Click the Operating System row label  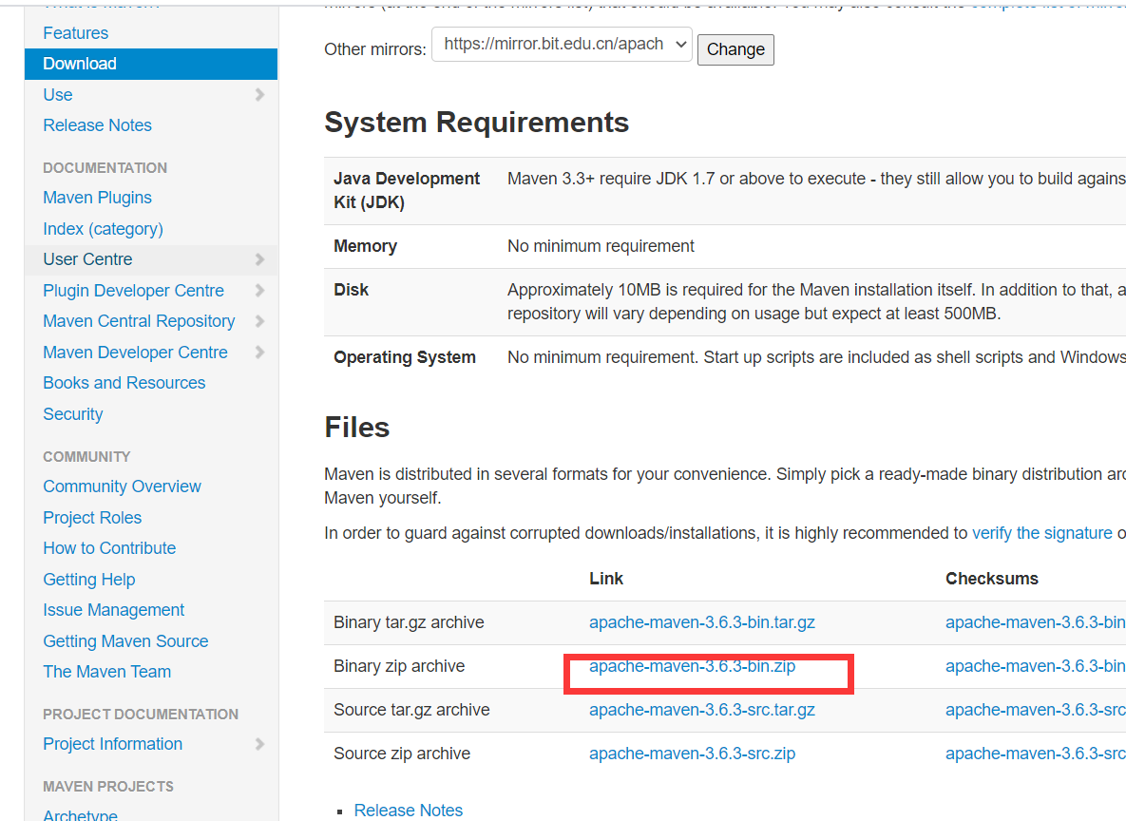click(x=404, y=357)
